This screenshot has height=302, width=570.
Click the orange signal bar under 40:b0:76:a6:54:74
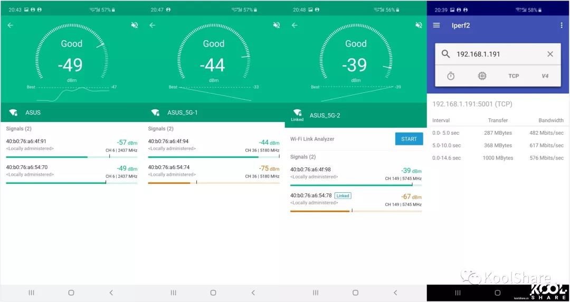point(214,183)
